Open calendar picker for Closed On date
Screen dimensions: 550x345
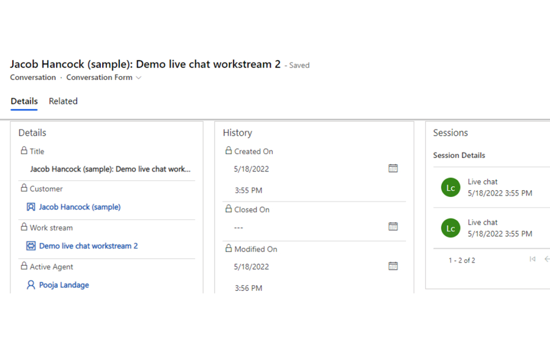pyautogui.click(x=393, y=227)
